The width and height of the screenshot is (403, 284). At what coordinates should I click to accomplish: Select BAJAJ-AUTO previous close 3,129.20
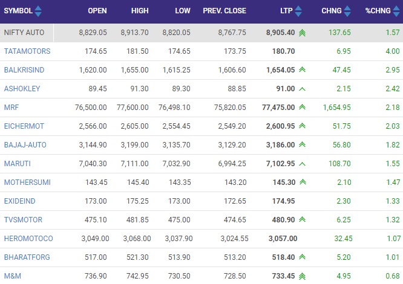[232, 144]
